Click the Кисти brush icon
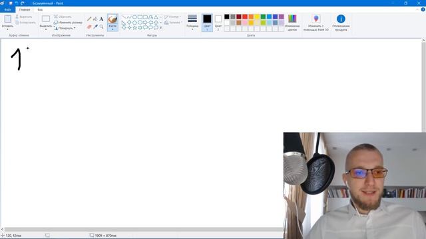Viewport: 426px width, 239px height. [112, 19]
